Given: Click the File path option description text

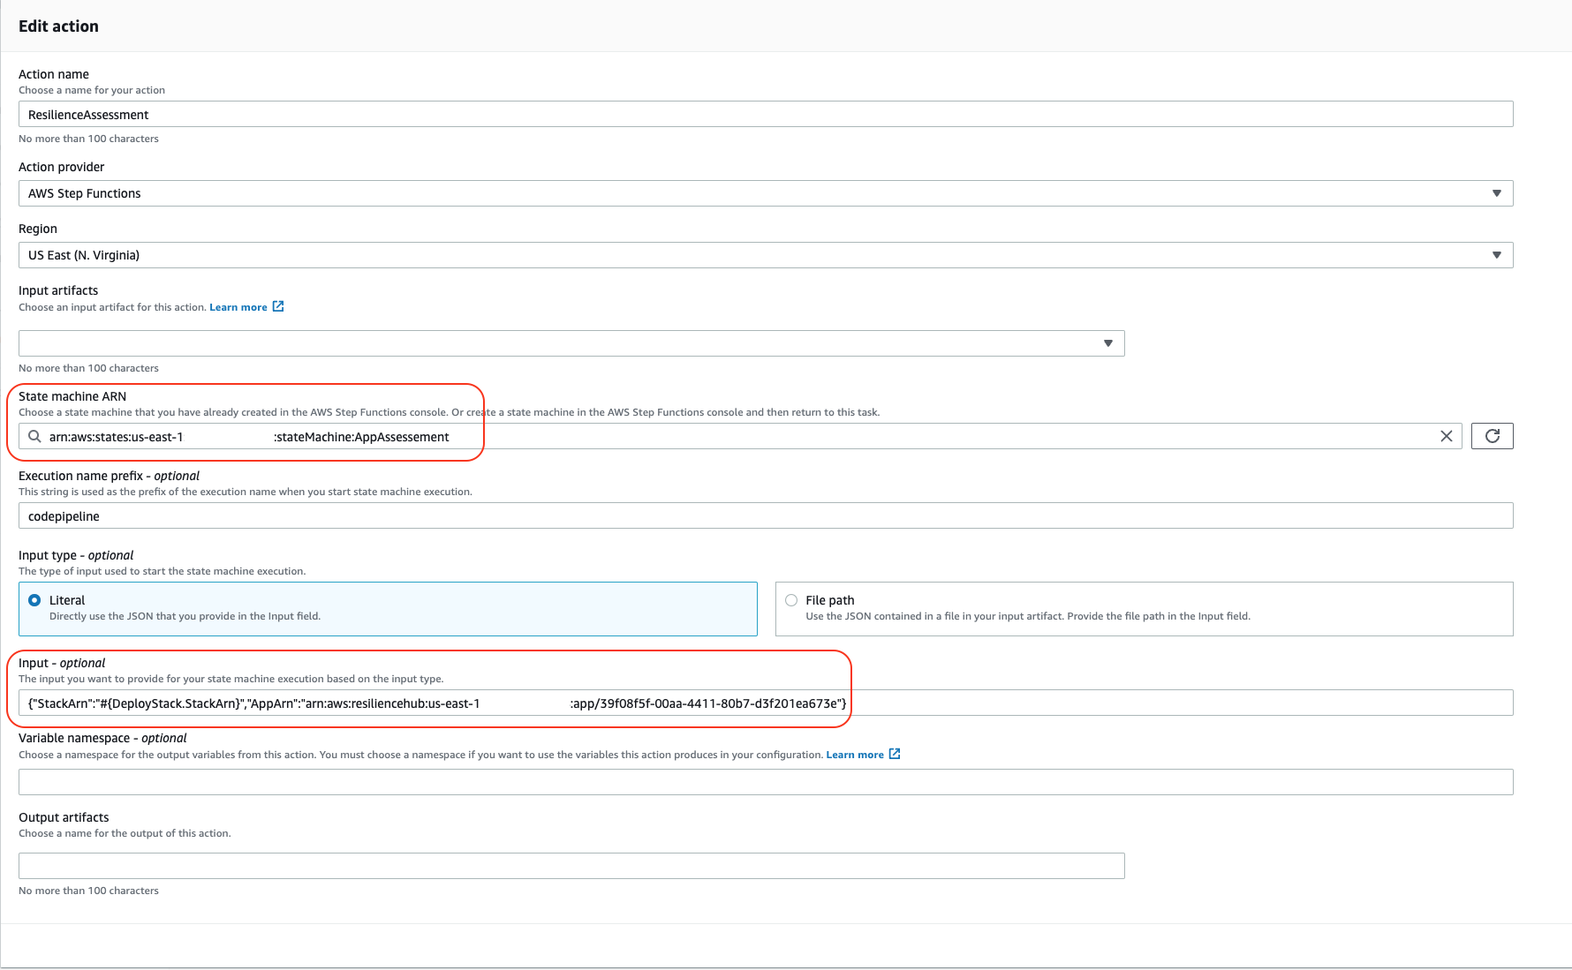Looking at the screenshot, I should (1028, 616).
